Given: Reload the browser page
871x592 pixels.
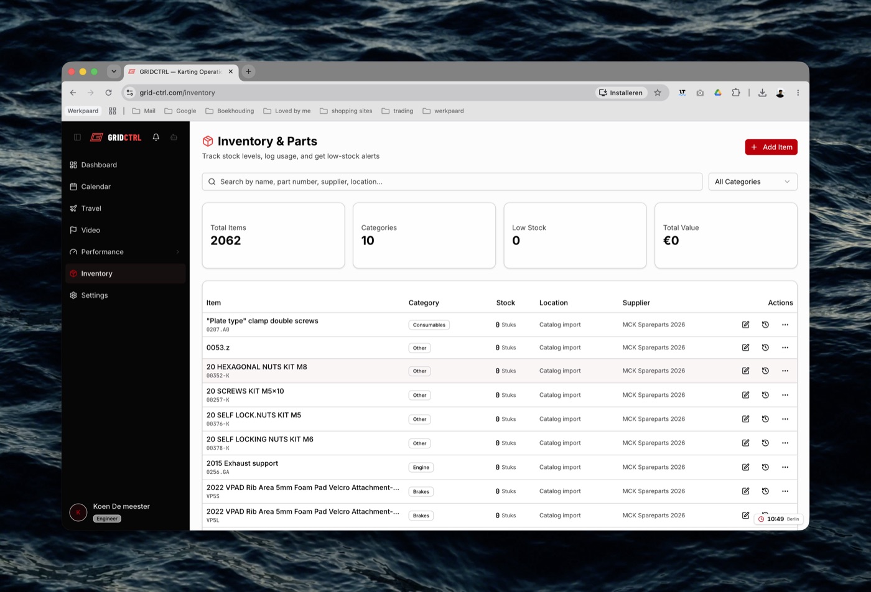Looking at the screenshot, I should [108, 93].
